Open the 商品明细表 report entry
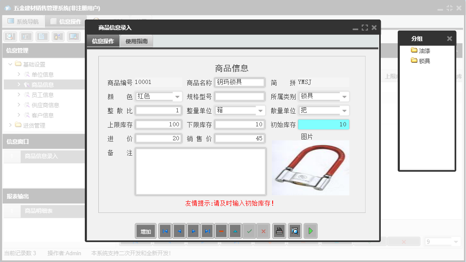 click(x=39, y=211)
